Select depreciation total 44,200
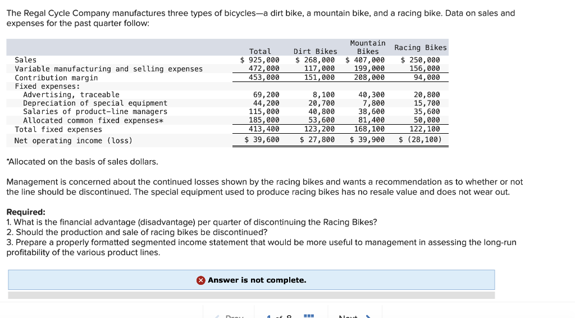 coord(266,103)
